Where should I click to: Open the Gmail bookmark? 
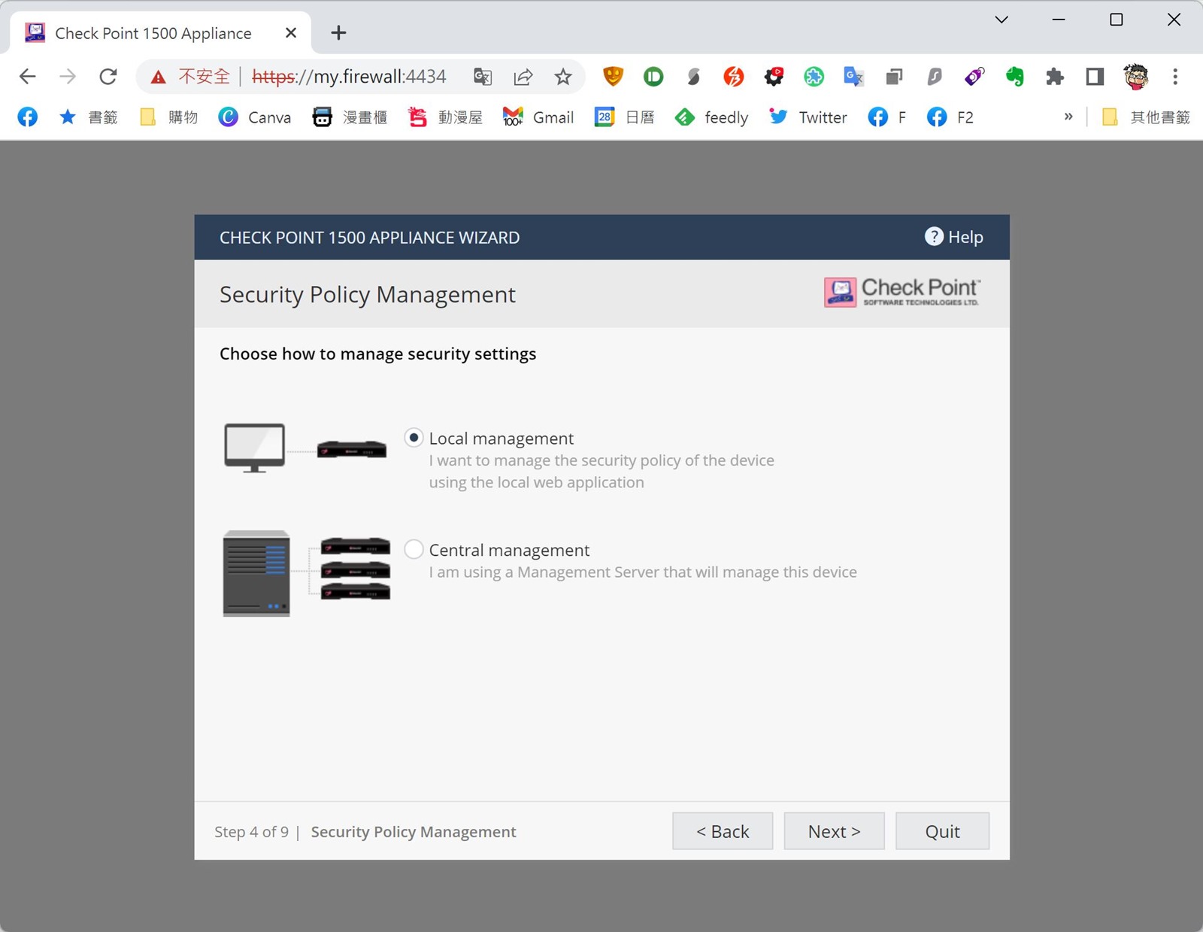pyautogui.click(x=538, y=117)
